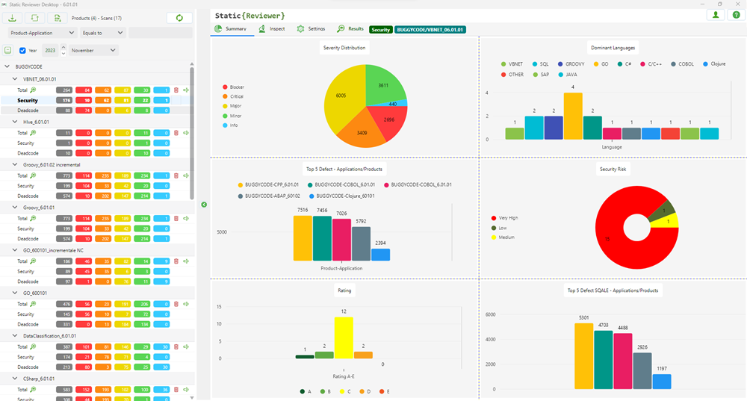The width and height of the screenshot is (747, 401).
Task: Click the Very High red legend swatch
Action: point(495,218)
